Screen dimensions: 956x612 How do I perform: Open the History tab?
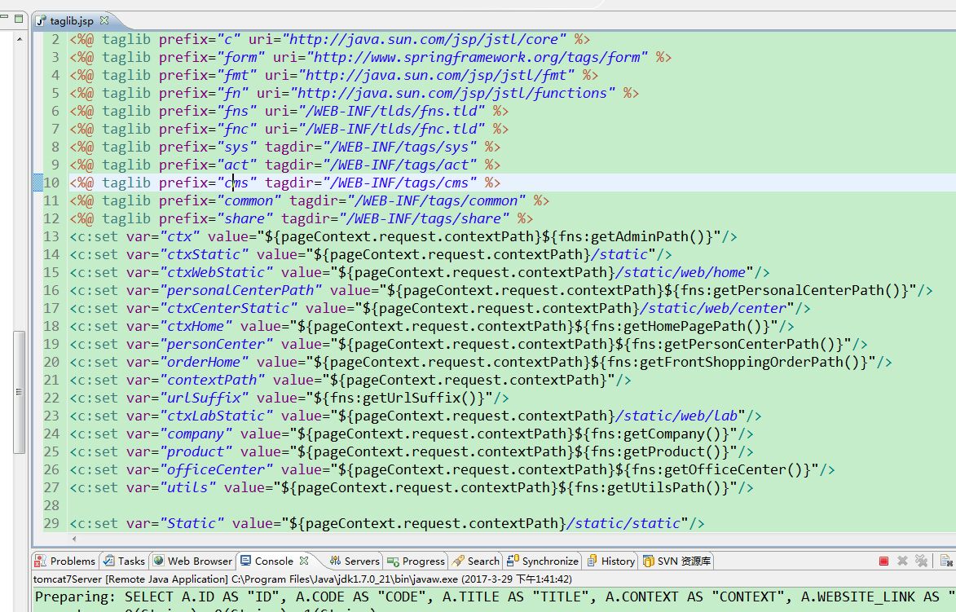pyautogui.click(x=610, y=561)
